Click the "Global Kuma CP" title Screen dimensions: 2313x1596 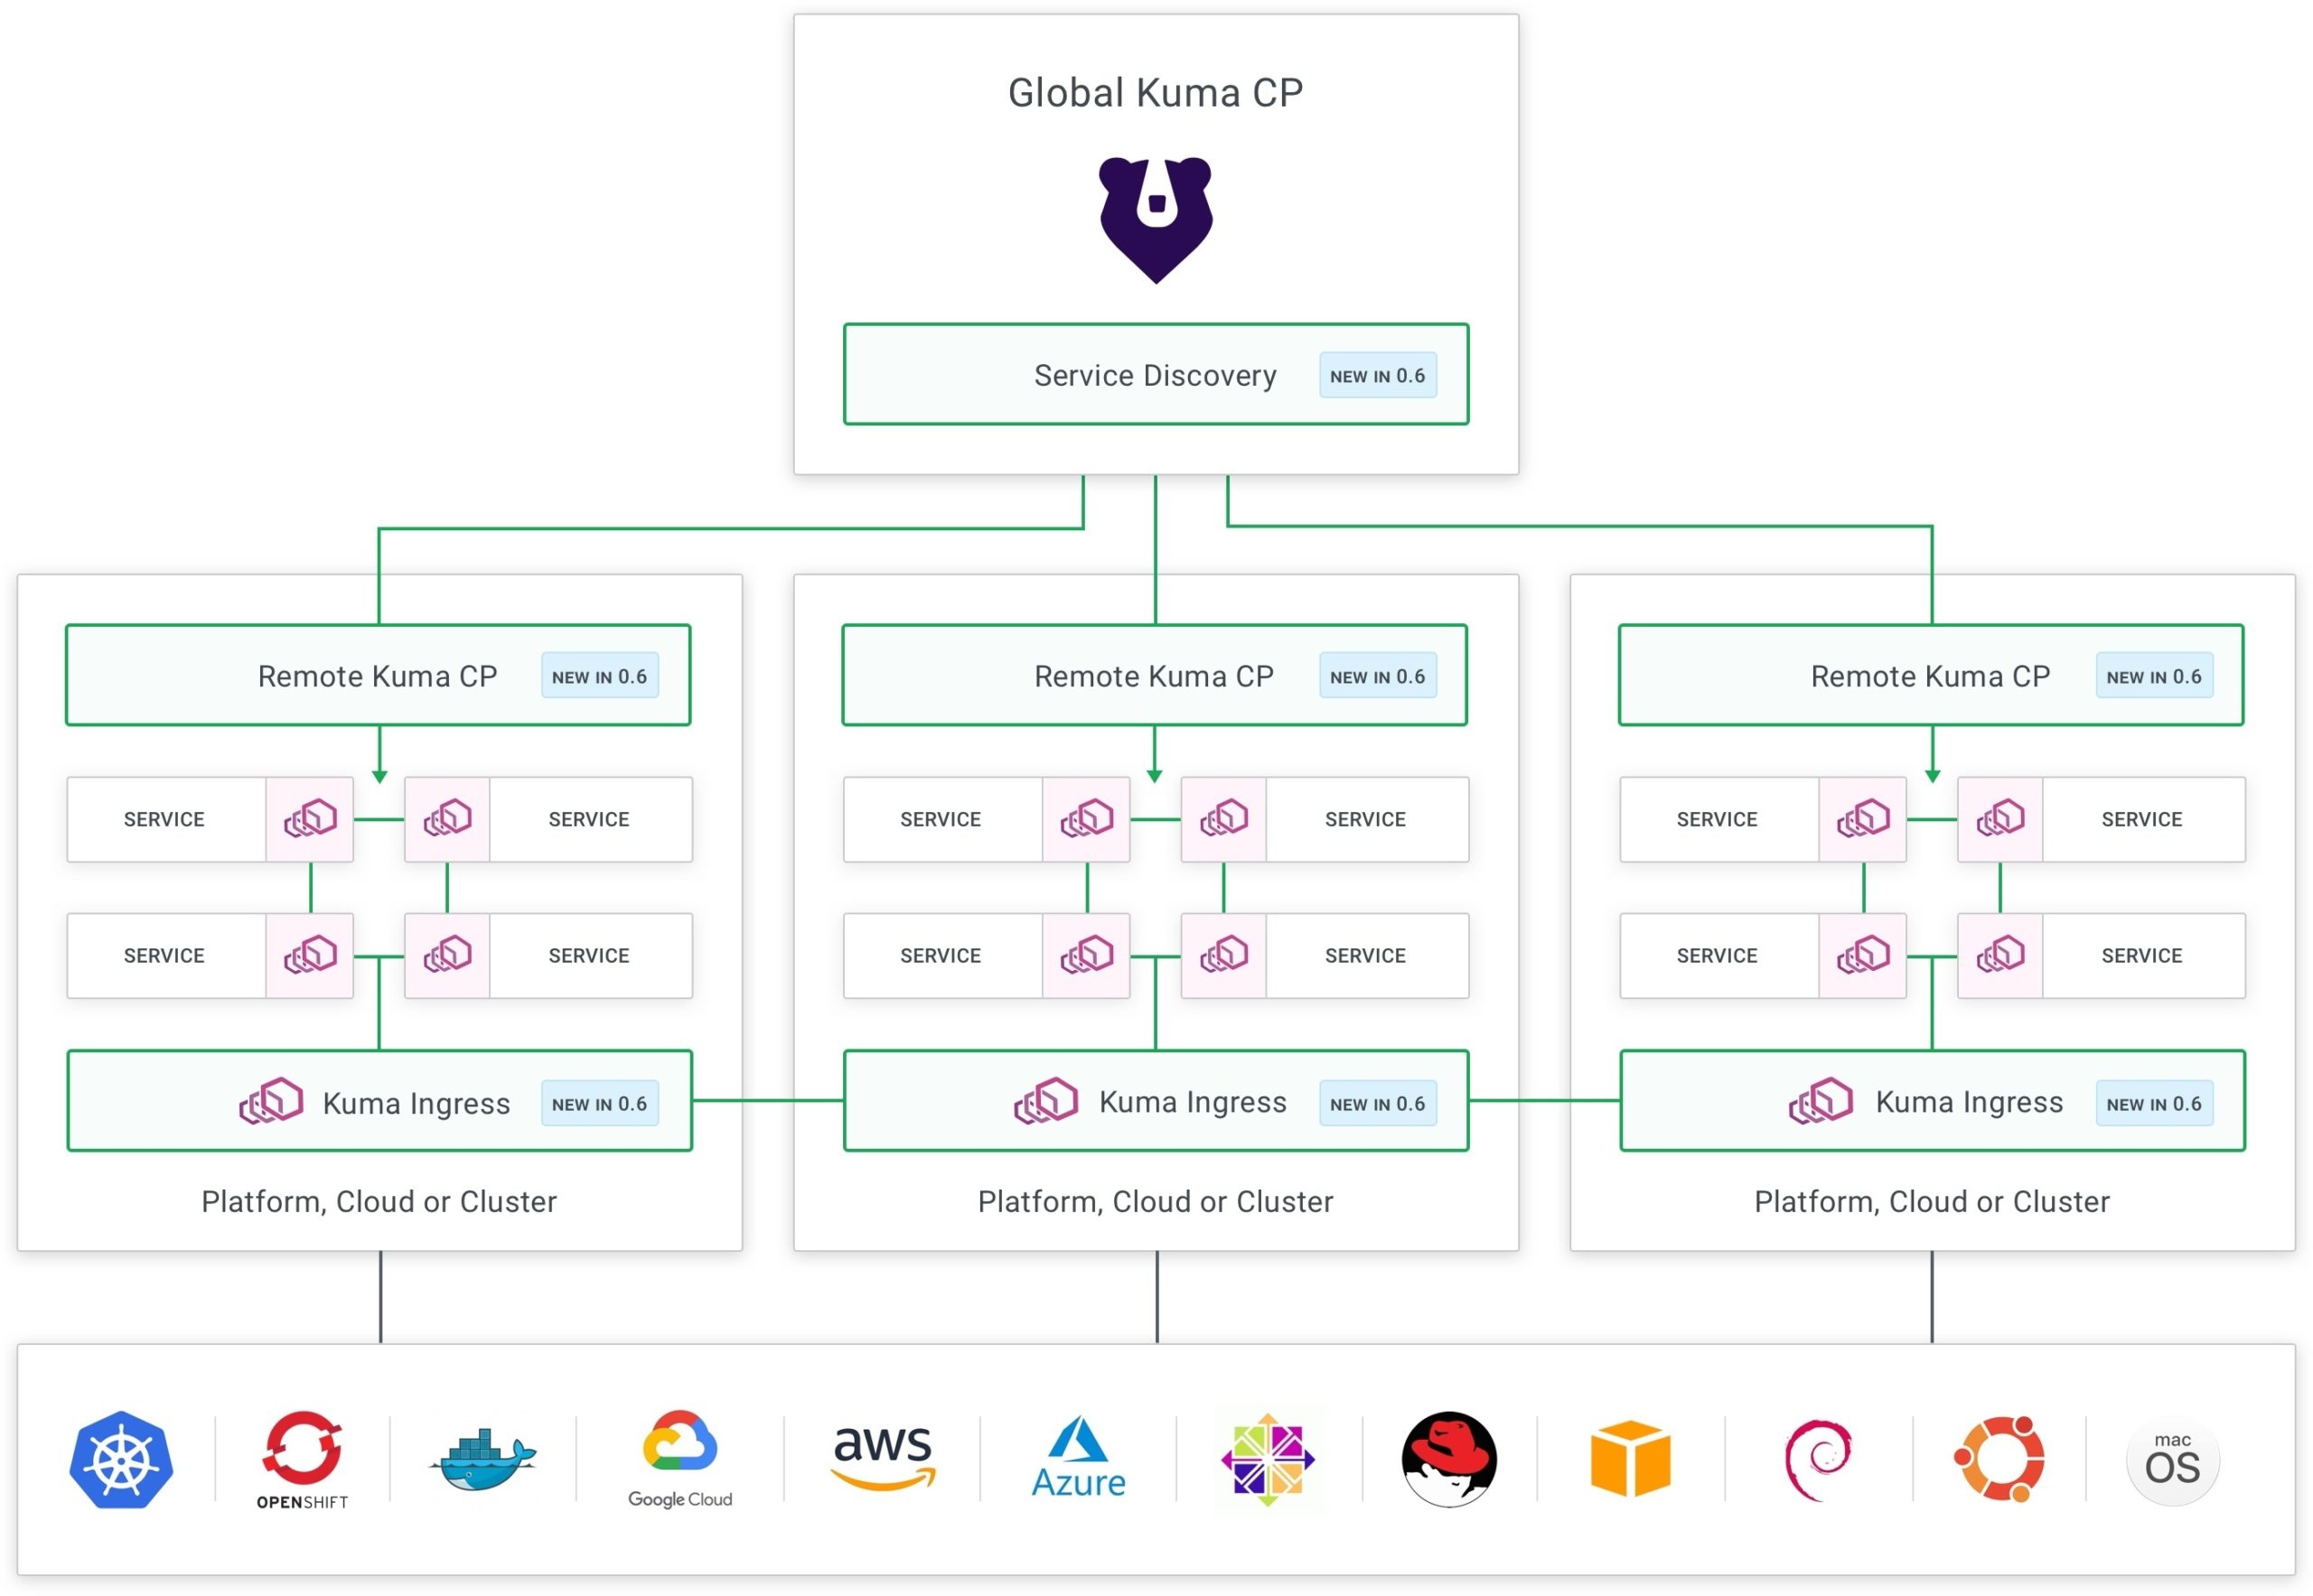point(1156,93)
